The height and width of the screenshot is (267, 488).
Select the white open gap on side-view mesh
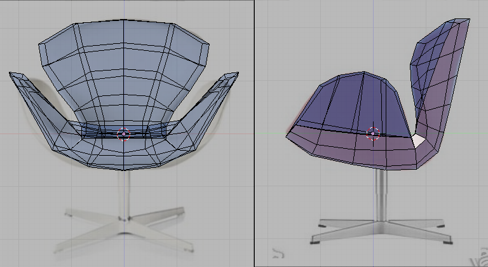418,141
